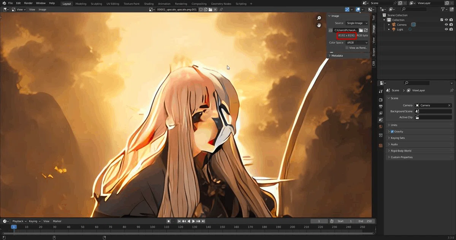Reload the image with refresh icon
This screenshot has width=456, height=240.
366,30
